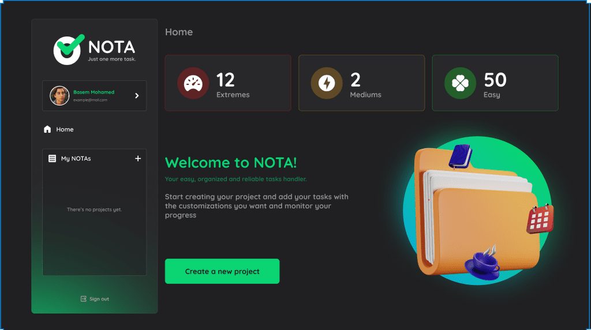
Task: Add a new NOTA with plus icon
Action: coord(138,159)
